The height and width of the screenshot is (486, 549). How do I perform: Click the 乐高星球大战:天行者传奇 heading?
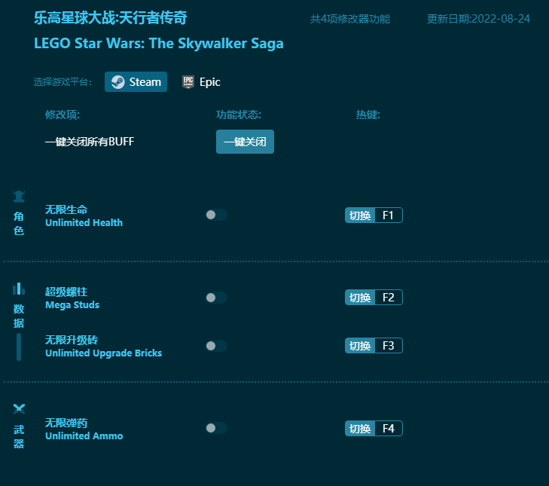(x=110, y=17)
